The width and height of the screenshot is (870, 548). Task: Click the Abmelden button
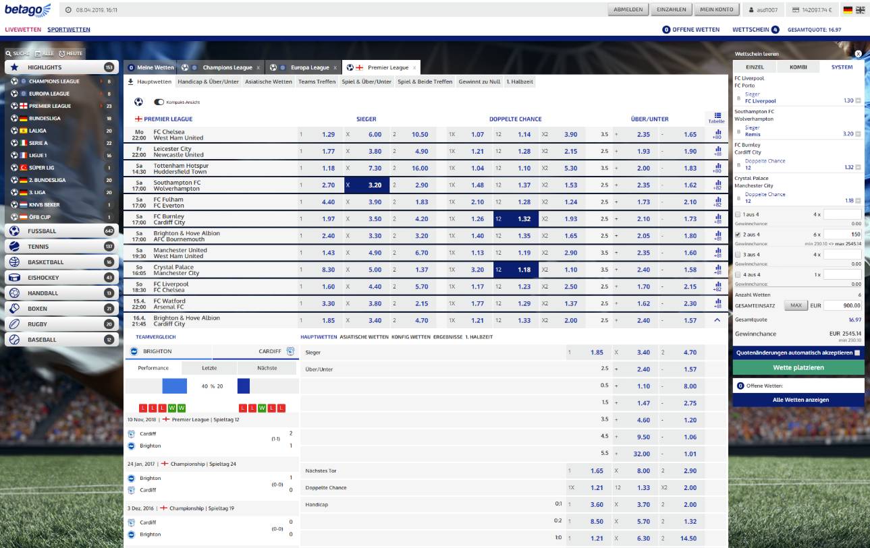tap(628, 10)
